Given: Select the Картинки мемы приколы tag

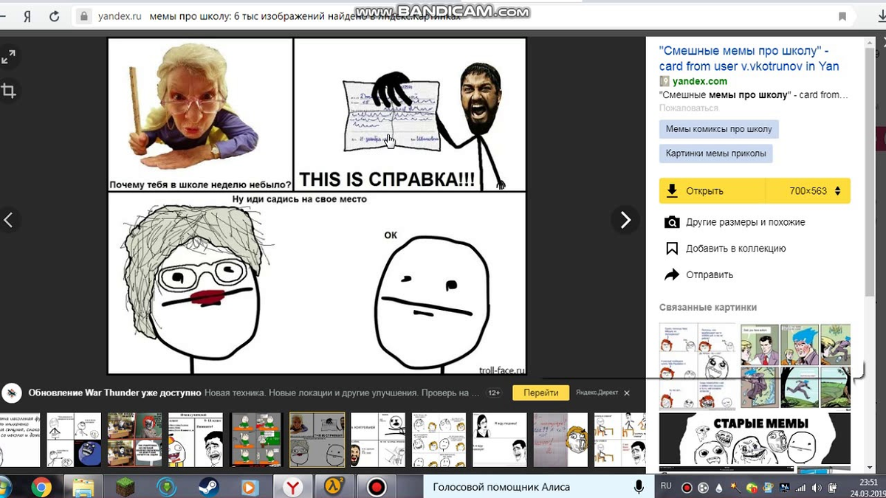Looking at the screenshot, I should point(716,153).
